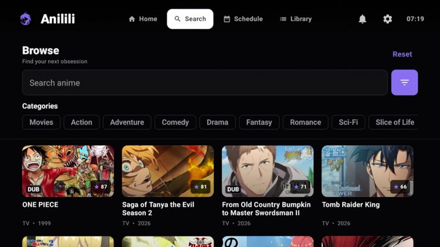Click the Anilili dragon logo icon
Screen dimensions: 440x247
(x=26, y=19)
